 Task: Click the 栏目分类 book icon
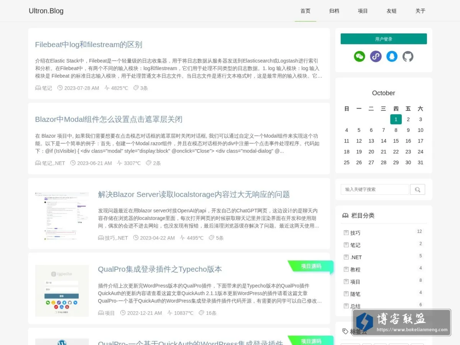click(x=345, y=215)
